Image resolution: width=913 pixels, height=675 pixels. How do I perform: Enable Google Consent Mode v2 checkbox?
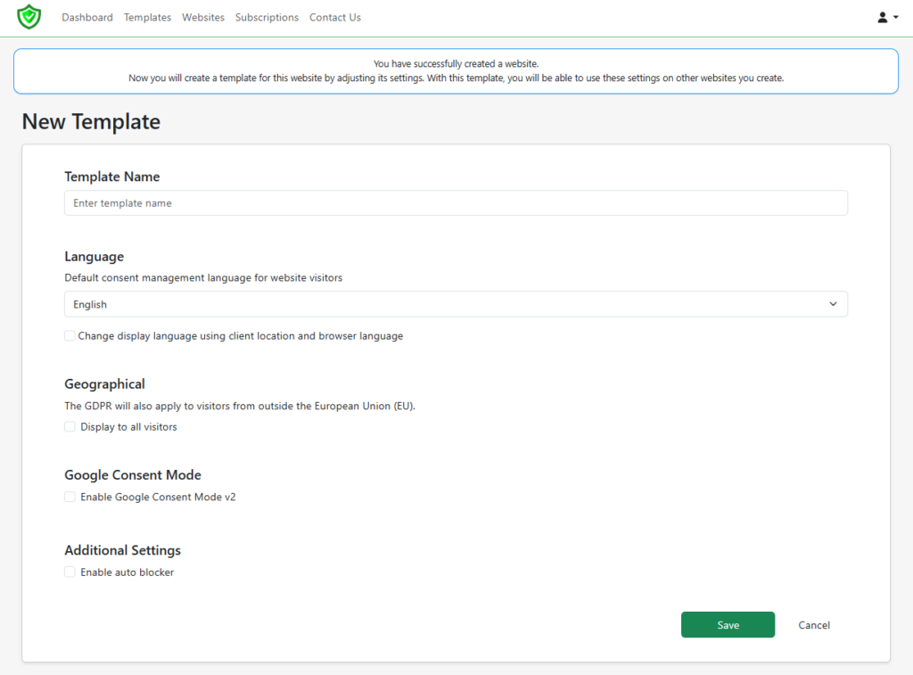(x=70, y=497)
